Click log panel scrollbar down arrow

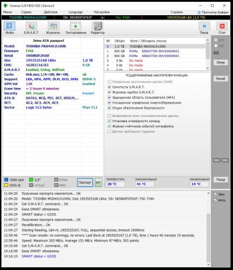tap(209, 265)
